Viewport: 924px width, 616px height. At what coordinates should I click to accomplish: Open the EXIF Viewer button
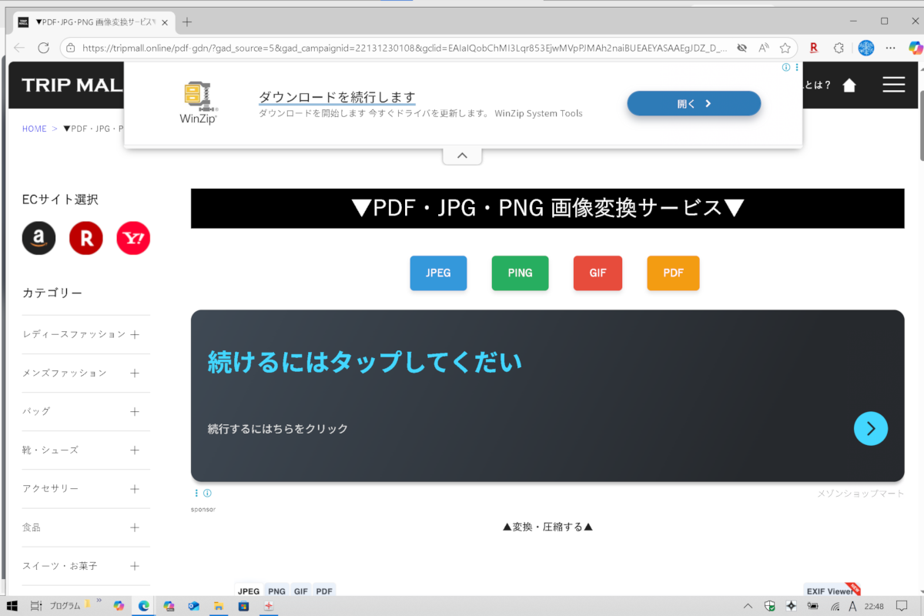pos(831,591)
